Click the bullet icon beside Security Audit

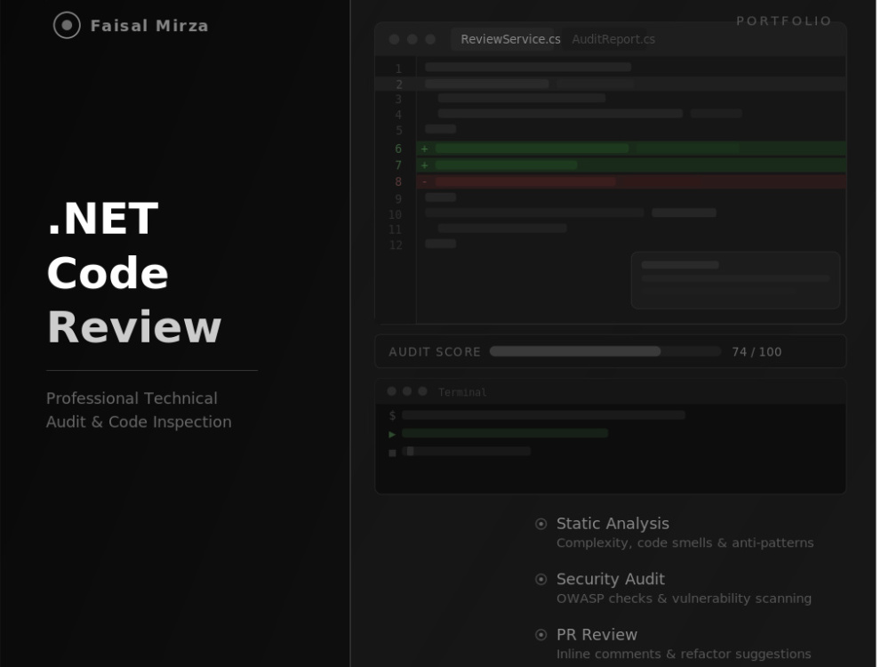(541, 579)
